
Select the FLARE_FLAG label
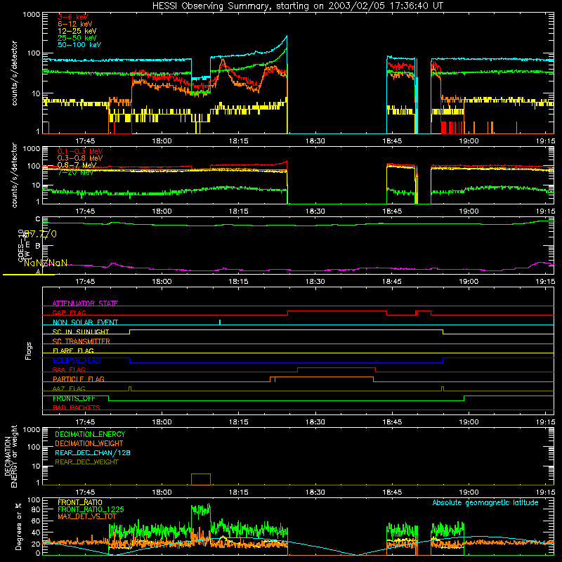73,351
